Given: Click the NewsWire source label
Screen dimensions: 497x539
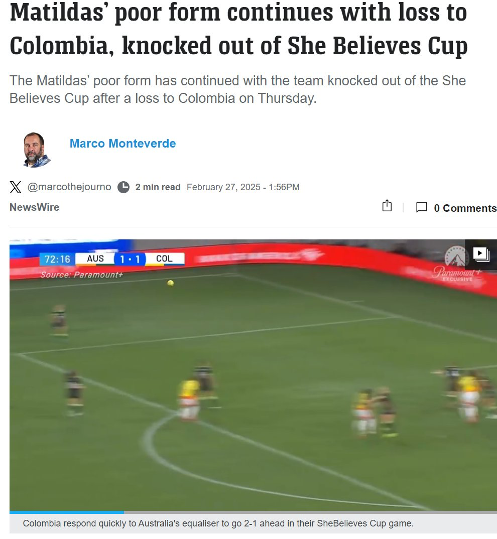Looking at the screenshot, I should (x=35, y=207).
